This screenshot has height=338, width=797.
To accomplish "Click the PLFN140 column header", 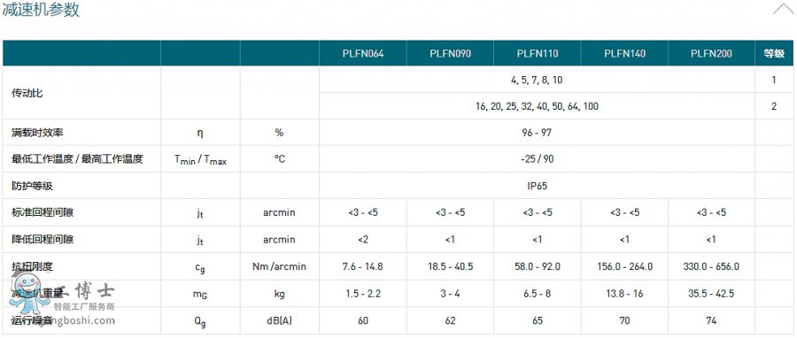I will click(624, 53).
